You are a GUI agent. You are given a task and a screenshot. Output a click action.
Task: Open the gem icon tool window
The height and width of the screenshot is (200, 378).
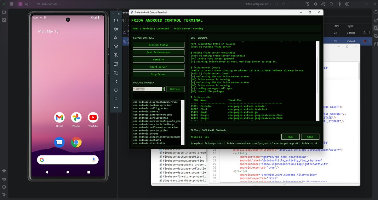(4, 171)
